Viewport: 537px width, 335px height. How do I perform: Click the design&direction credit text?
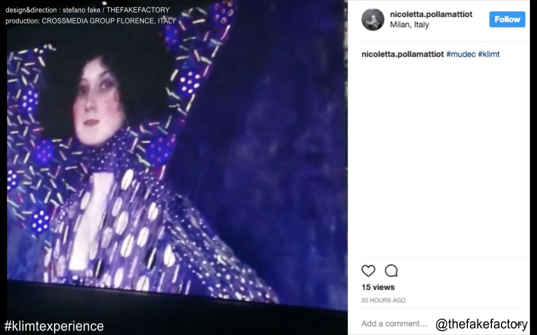click(87, 10)
